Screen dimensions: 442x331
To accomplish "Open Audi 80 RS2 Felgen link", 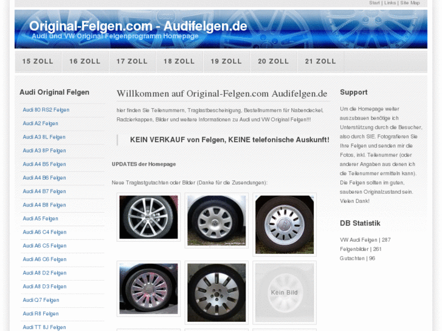I will (x=46, y=110).
